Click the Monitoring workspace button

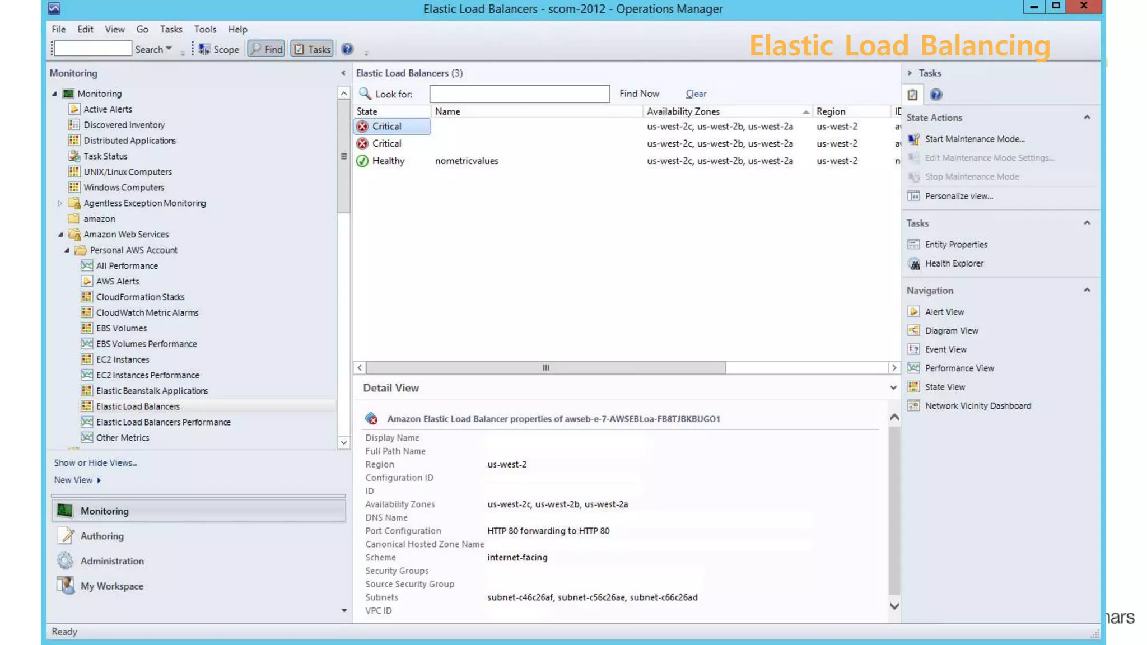click(x=198, y=511)
